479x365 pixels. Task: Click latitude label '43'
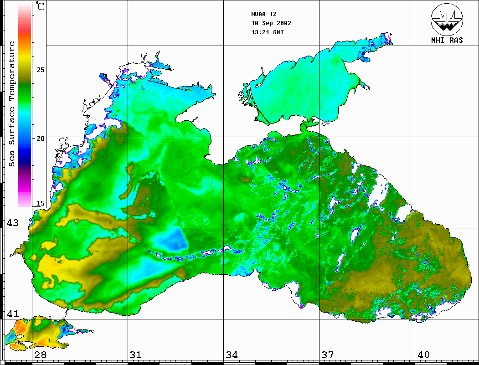coord(13,223)
